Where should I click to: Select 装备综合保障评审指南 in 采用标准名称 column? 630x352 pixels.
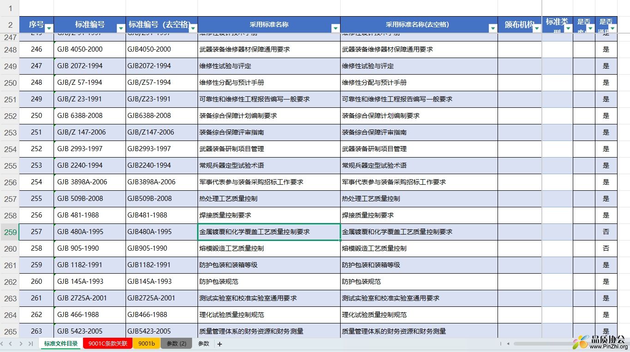269,132
